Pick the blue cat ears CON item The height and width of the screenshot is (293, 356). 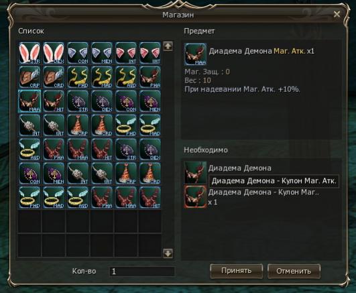(x=78, y=53)
